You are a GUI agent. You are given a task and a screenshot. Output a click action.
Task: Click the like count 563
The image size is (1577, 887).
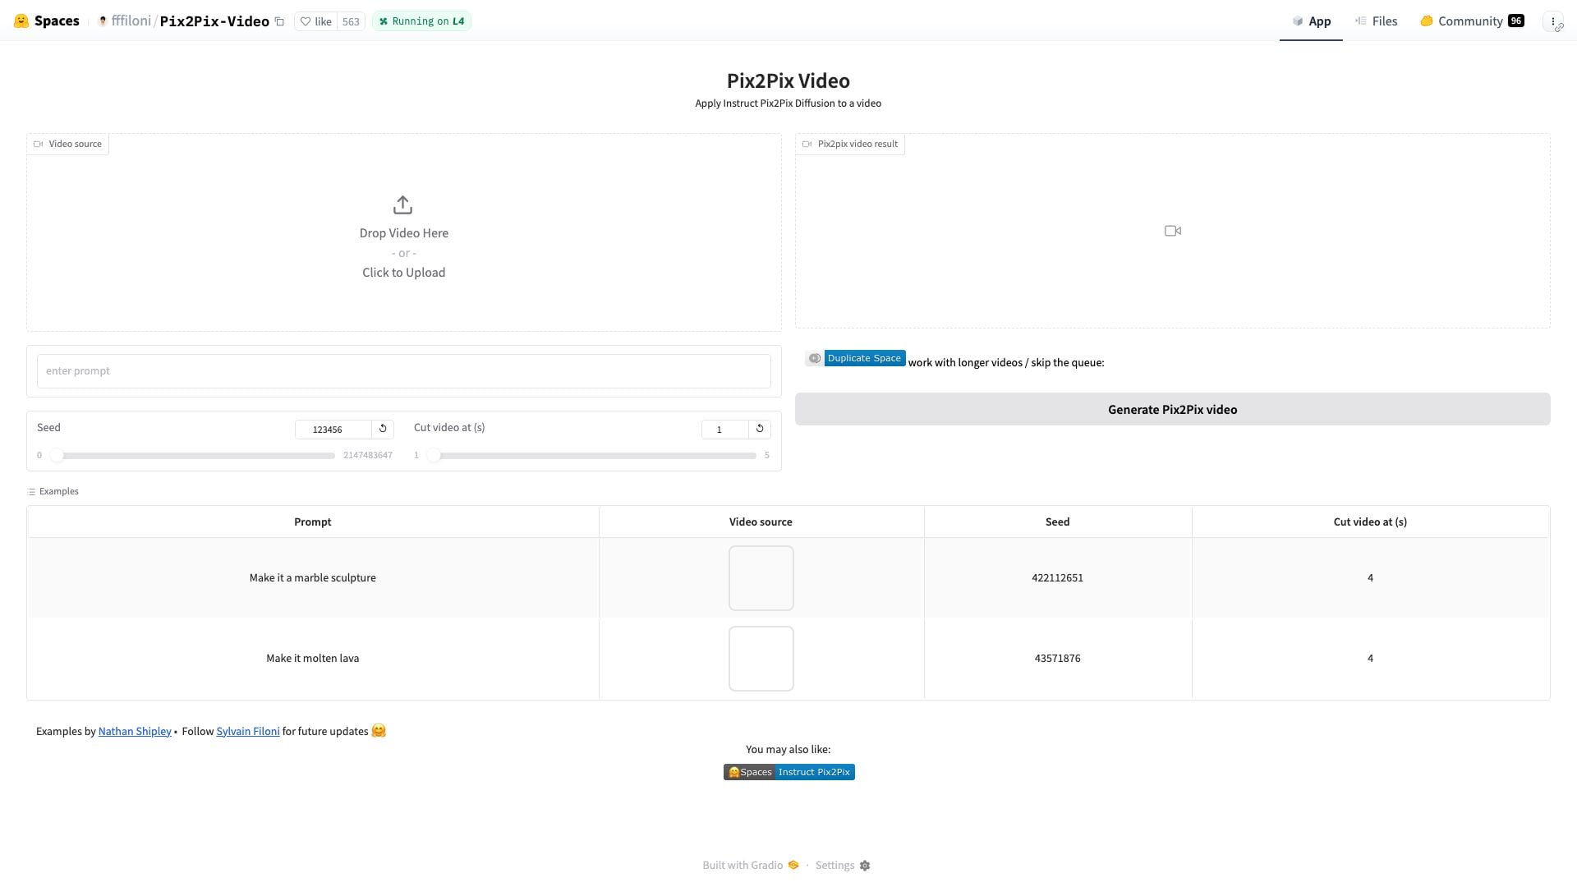pyautogui.click(x=351, y=21)
